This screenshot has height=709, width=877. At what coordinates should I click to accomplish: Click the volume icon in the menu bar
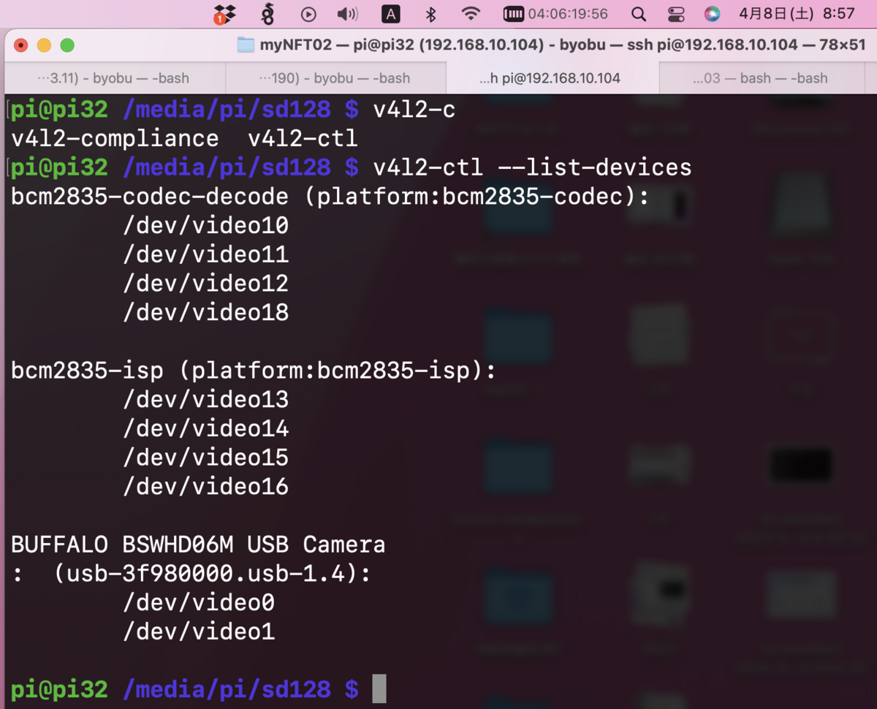coord(347,14)
